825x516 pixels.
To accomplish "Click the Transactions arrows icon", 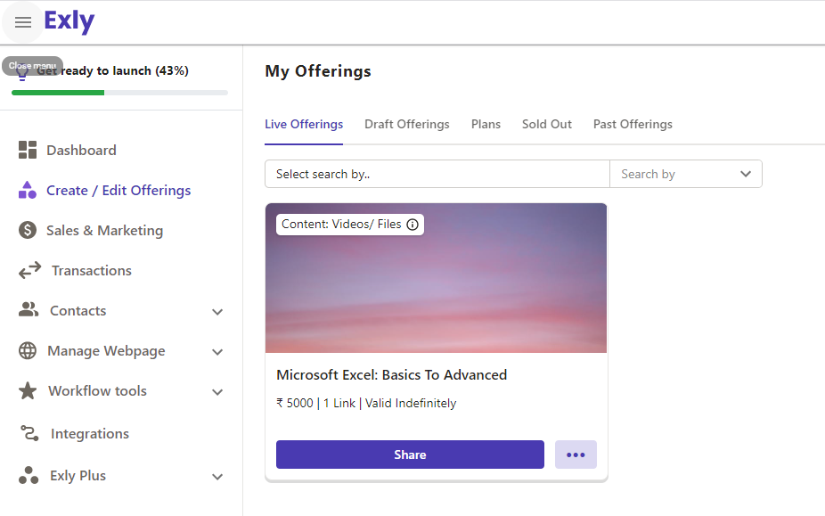I will [29, 270].
